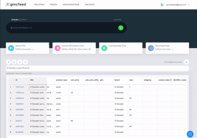Click the more info link
The width and height of the screenshot is (197, 138).
[117, 19]
